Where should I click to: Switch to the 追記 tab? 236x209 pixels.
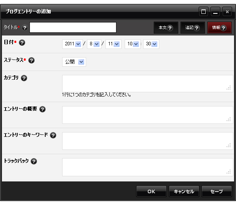coord(193,28)
